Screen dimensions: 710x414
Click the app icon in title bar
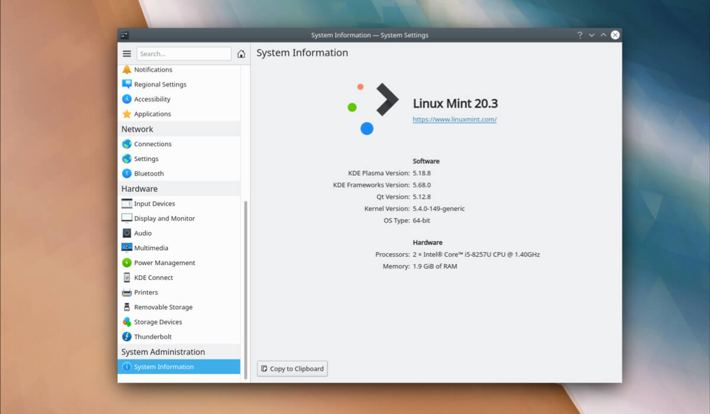(124, 35)
